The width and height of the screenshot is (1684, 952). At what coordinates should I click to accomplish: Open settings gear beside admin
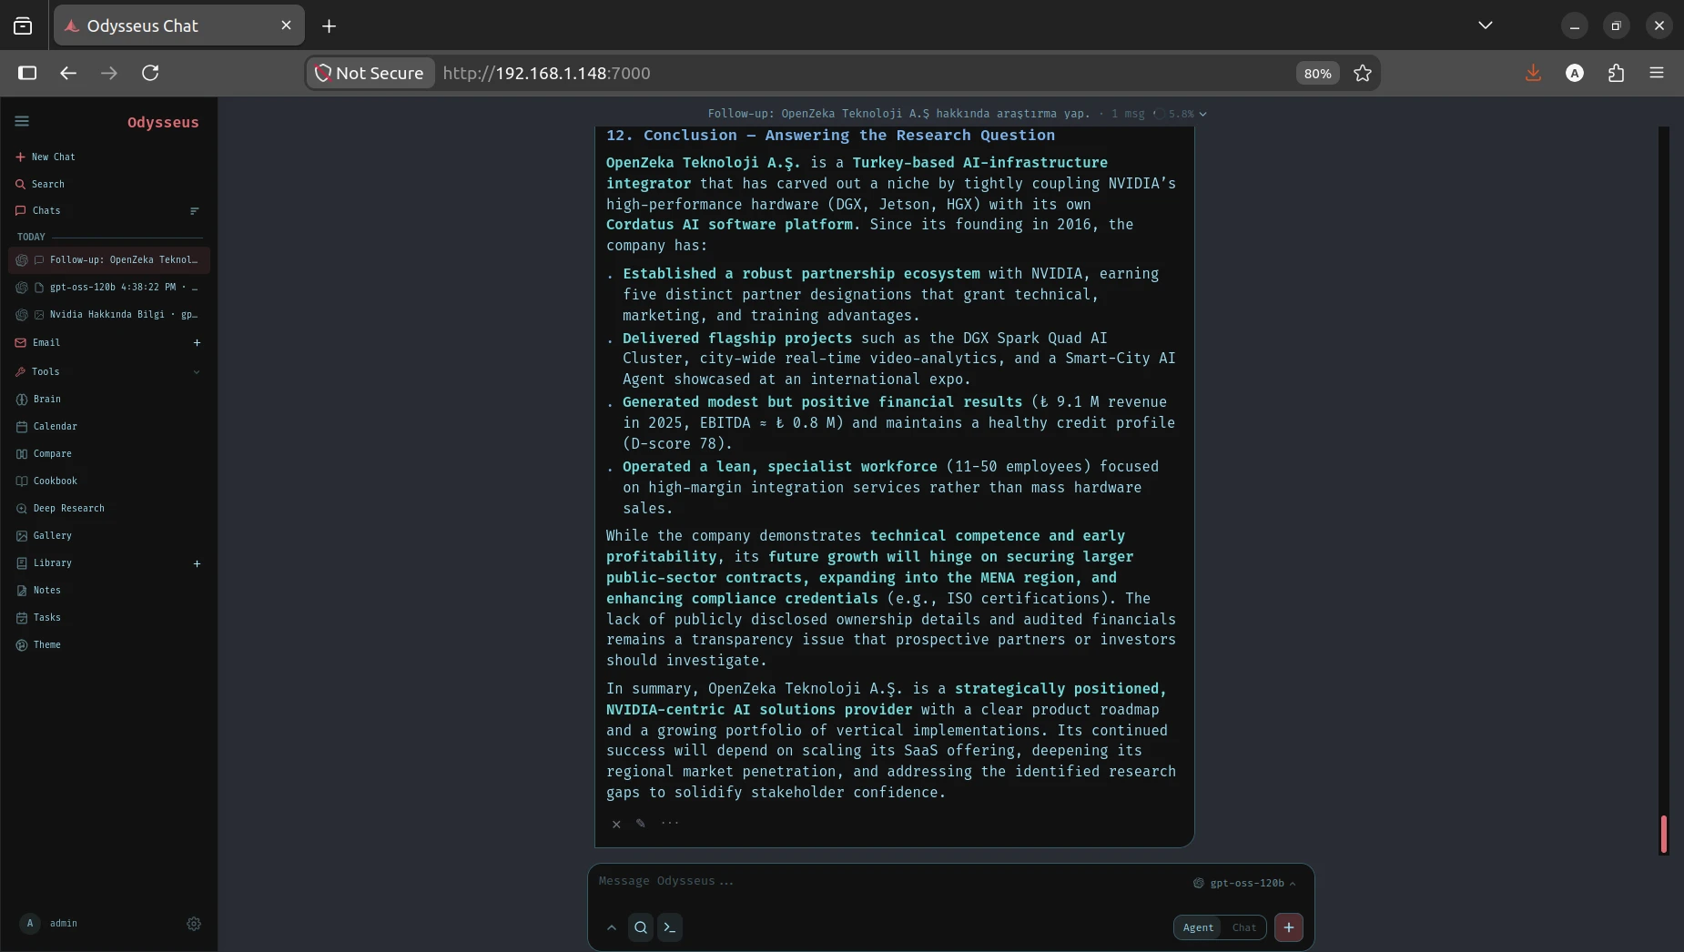[194, 924]
